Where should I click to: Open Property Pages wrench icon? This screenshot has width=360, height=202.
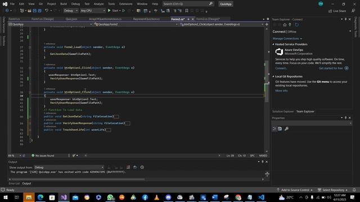286,128
